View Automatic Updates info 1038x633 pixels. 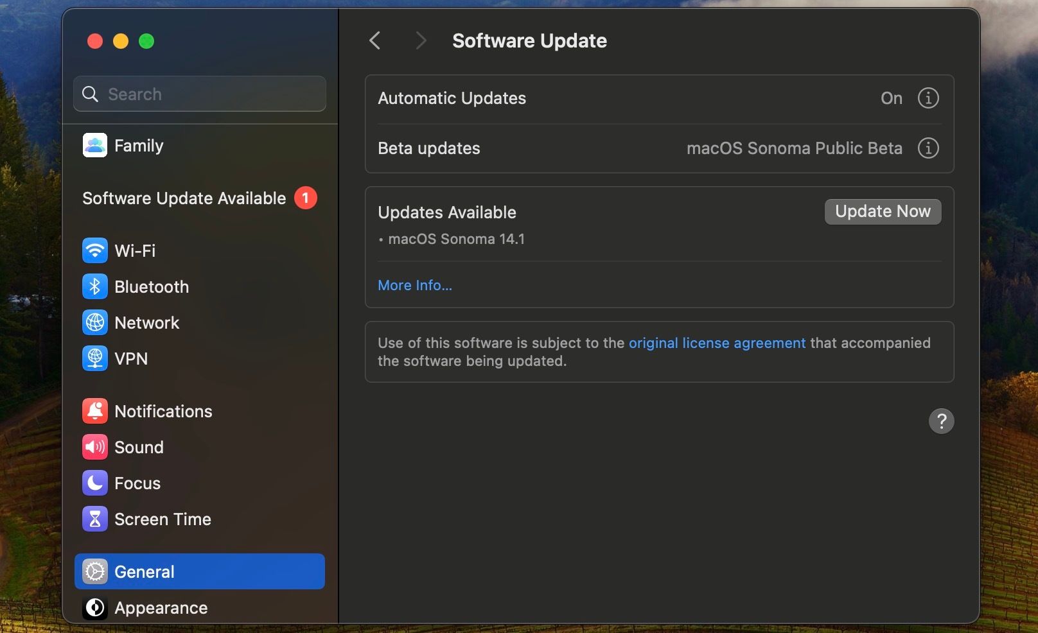928,98
